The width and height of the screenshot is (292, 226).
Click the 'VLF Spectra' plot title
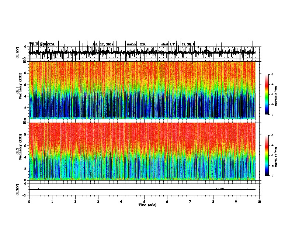click(x=42, y=44)
